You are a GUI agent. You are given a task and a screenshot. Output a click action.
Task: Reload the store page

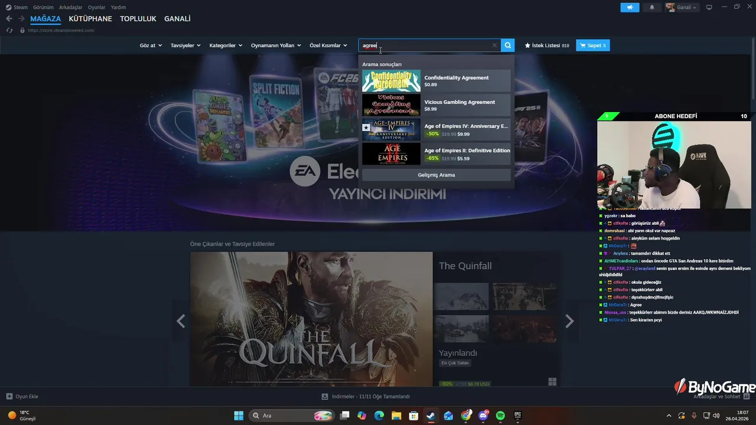click(x=9, y=30)
